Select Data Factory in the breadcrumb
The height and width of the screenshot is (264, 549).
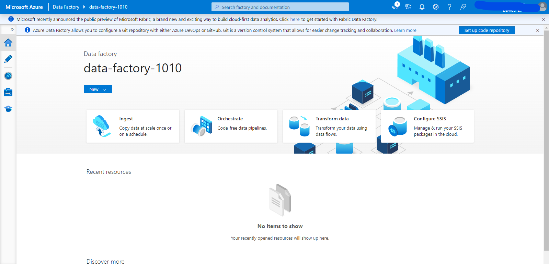[x=66, y=7]
